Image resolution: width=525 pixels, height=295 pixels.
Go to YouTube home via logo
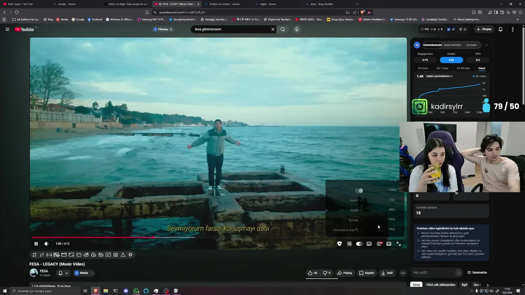point(25,29)
